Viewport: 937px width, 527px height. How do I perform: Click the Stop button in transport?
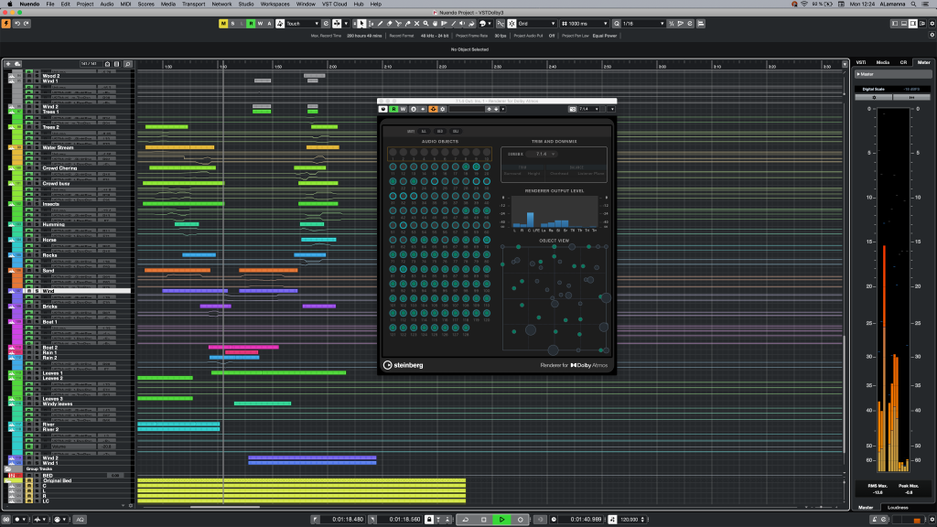coord(483,520)
